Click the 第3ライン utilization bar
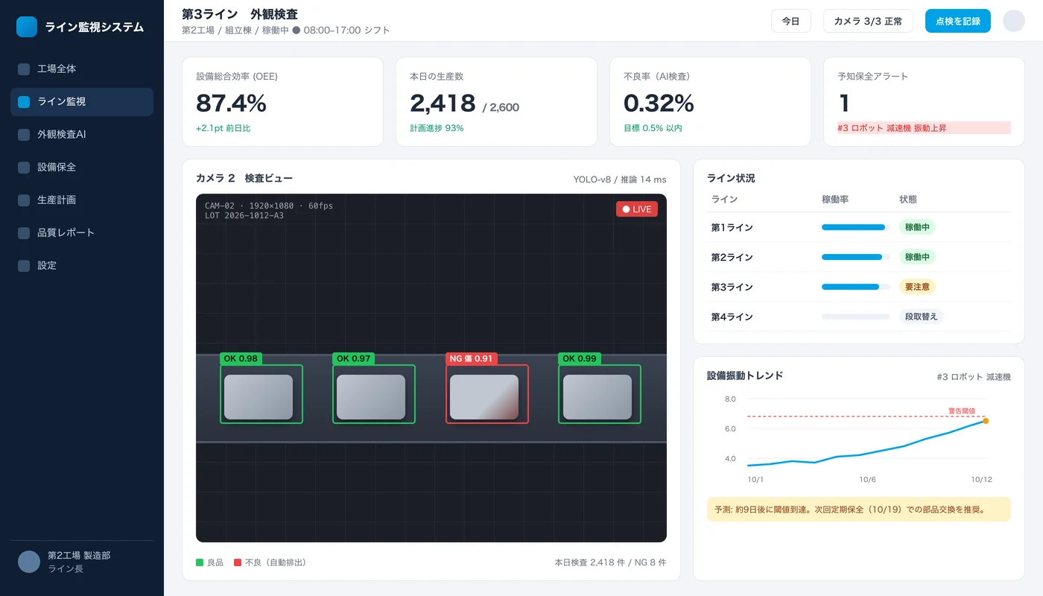 (856, 287)
